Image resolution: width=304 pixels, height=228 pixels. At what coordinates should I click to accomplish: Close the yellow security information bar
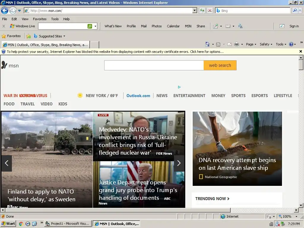click(x=300, y=51)
